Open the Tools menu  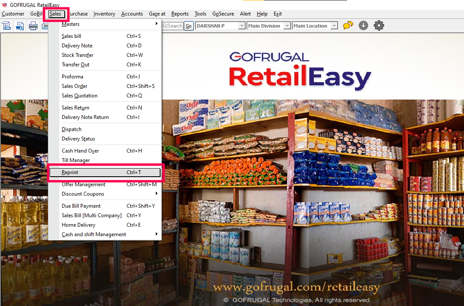(x=200, y=14)
